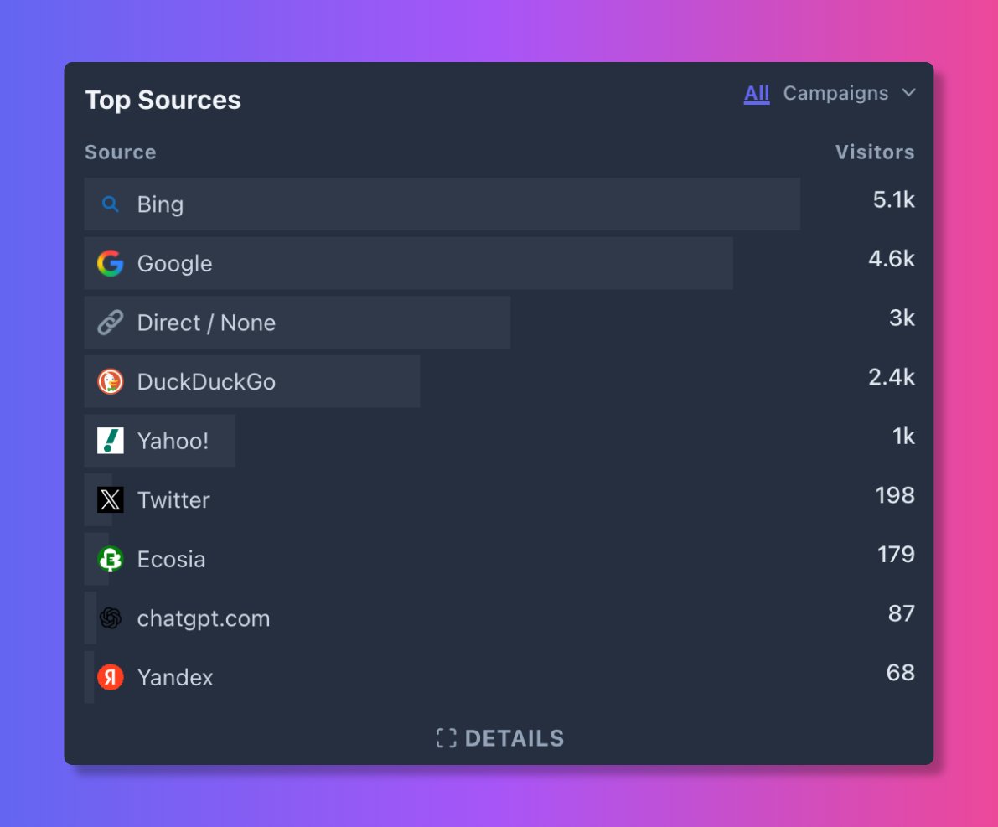Open the chatgpt.com source

click(203, 618)
